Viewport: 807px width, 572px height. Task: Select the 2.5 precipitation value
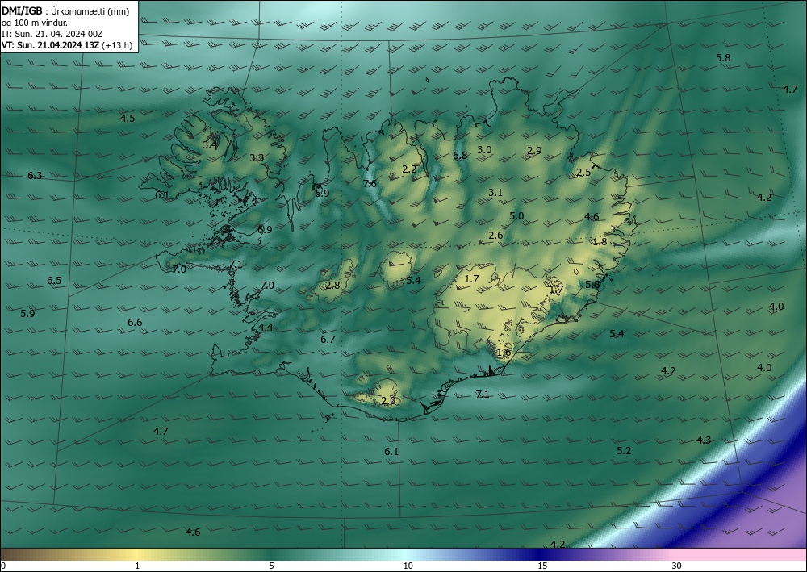coord(583,173)
